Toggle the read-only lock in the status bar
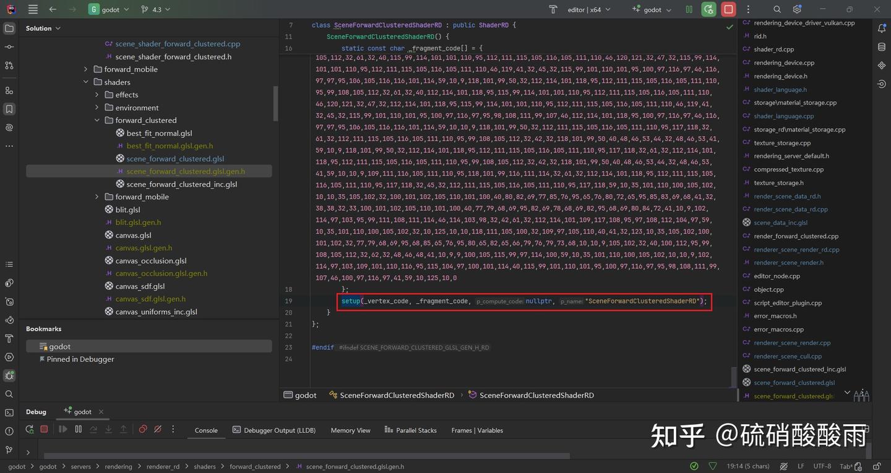 click(x=878, y=467)
